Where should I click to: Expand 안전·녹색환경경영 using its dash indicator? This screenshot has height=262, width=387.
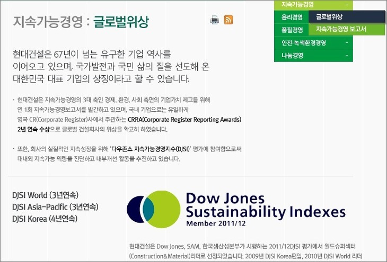coord(347,43)
